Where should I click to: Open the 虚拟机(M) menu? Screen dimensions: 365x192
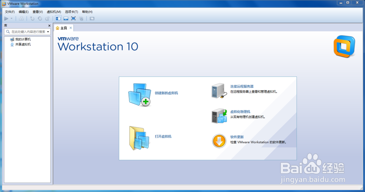click(54, 12)
